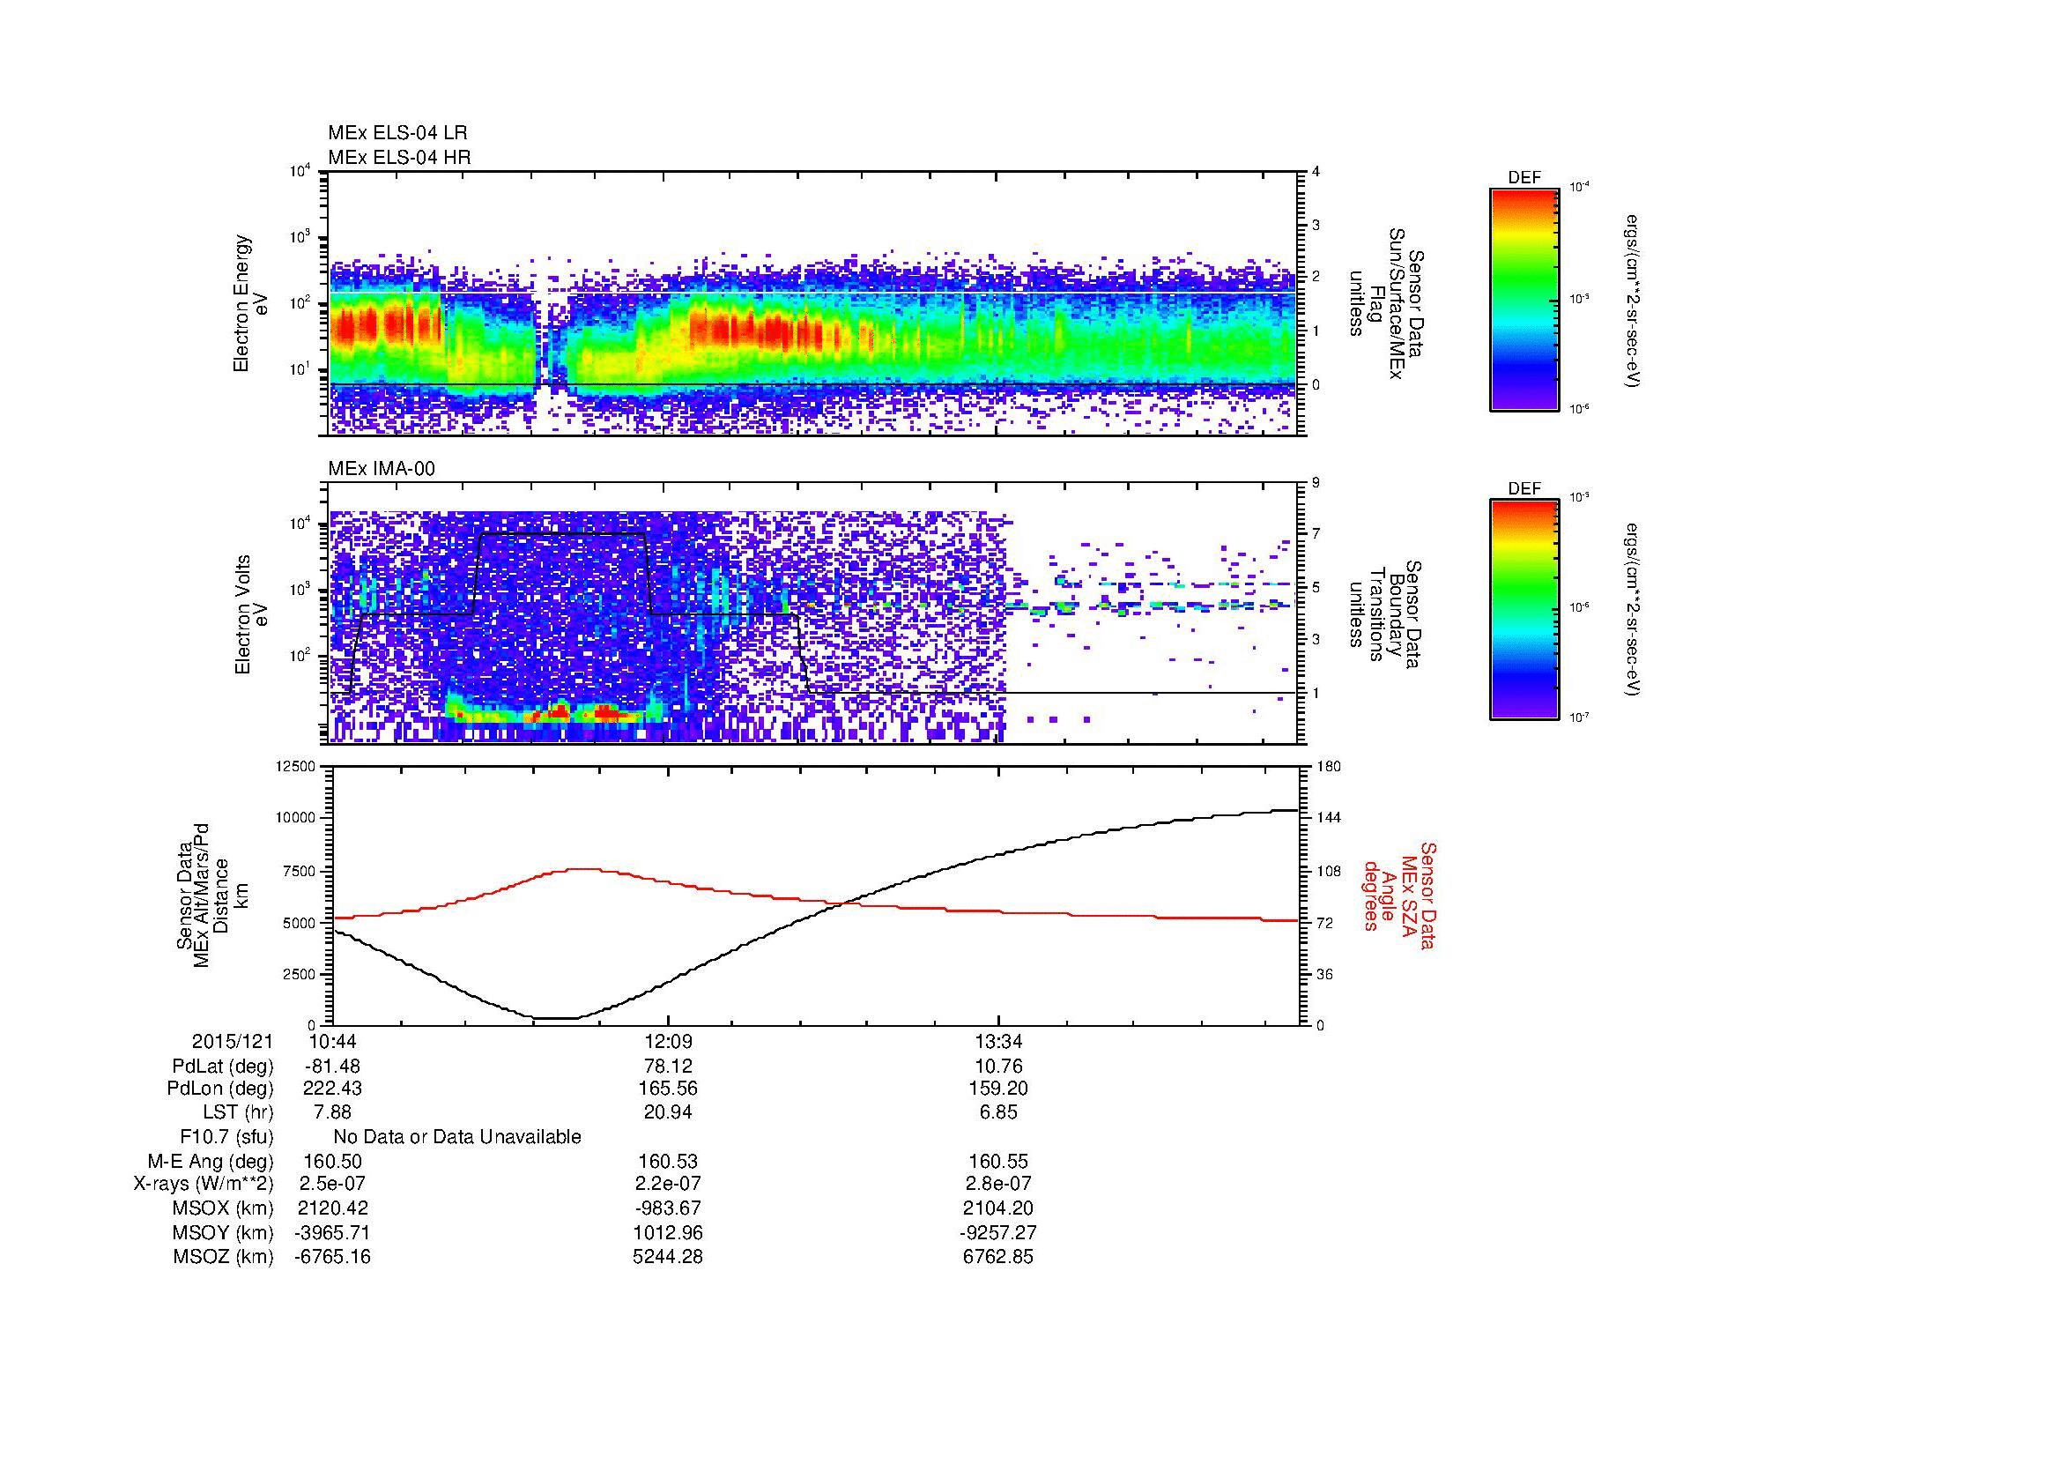Click the lower color bar units label
Screen dimensions: 2061x1457
coord(1634,611)
